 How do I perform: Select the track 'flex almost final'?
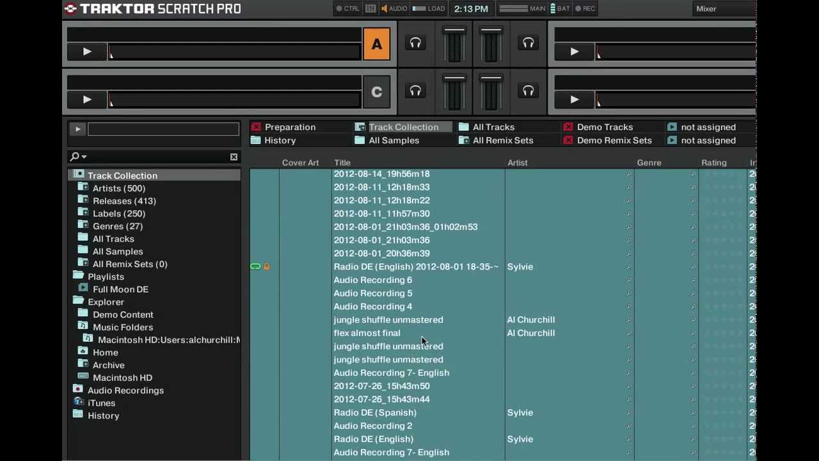[x=367, y=333]
